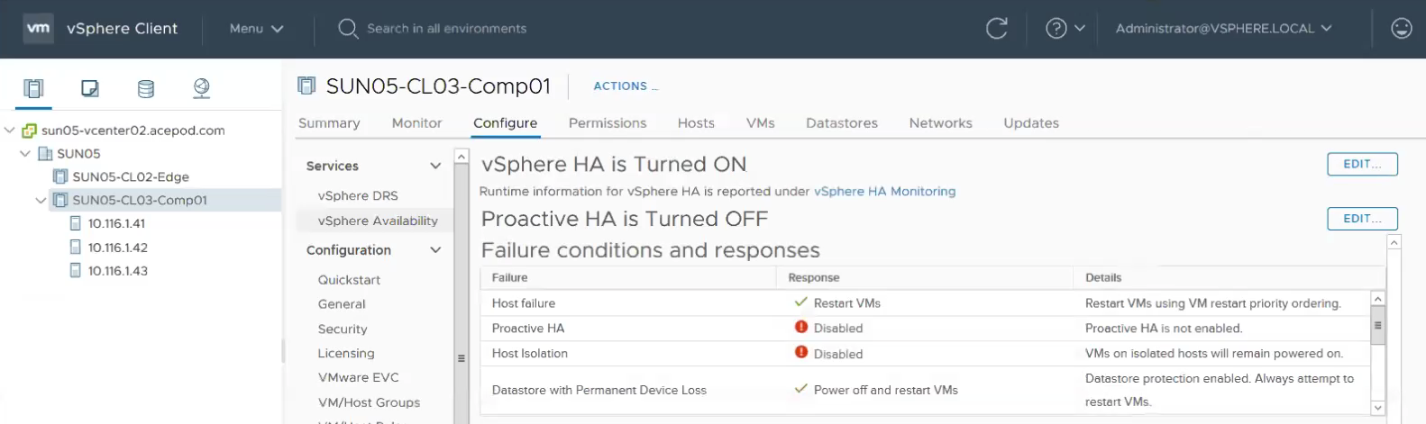Open the Networks tab
Viewport: 1426px width, 424px height.
pos(940,123)
